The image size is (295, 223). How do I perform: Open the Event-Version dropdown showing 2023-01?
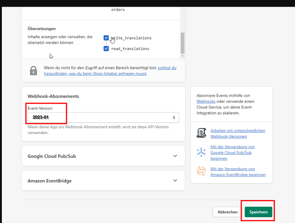pyautogui.click(x=103, y=117)
